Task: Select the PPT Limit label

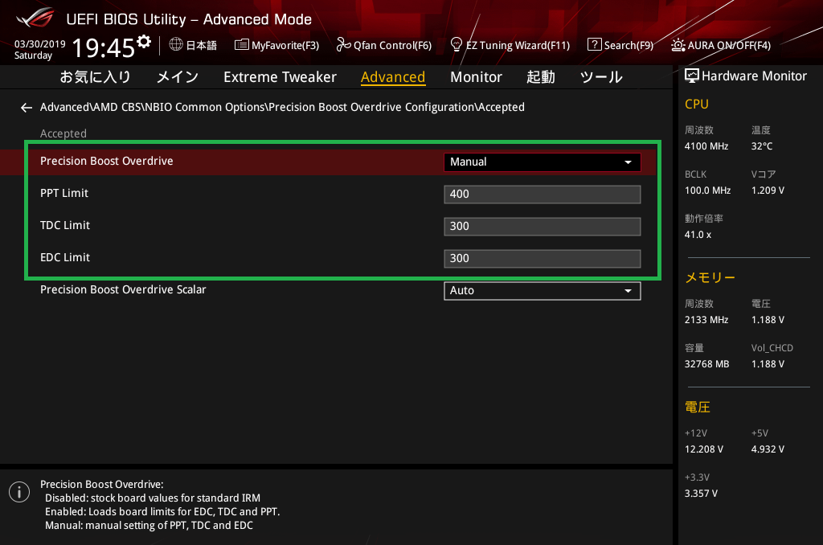Action: [x=64, y=193]
